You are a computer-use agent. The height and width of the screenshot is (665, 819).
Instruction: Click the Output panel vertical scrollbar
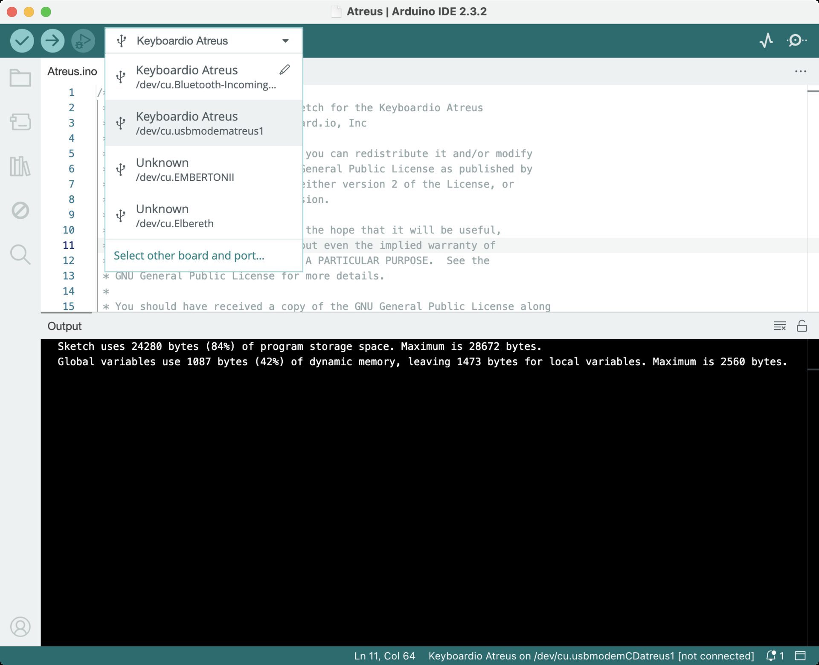[813, 492]
